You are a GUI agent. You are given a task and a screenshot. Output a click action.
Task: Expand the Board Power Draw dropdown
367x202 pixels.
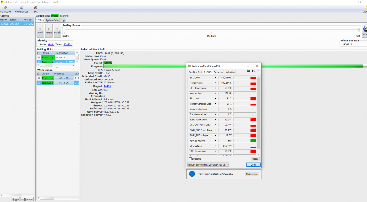click(216, 120)
